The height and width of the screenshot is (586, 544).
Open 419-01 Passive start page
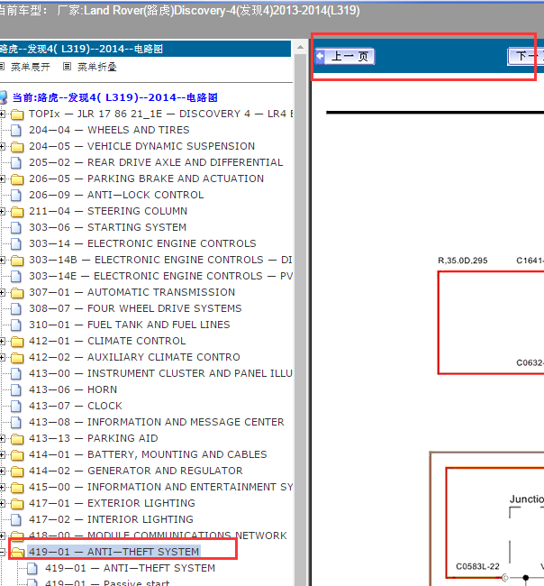[107, 582]
